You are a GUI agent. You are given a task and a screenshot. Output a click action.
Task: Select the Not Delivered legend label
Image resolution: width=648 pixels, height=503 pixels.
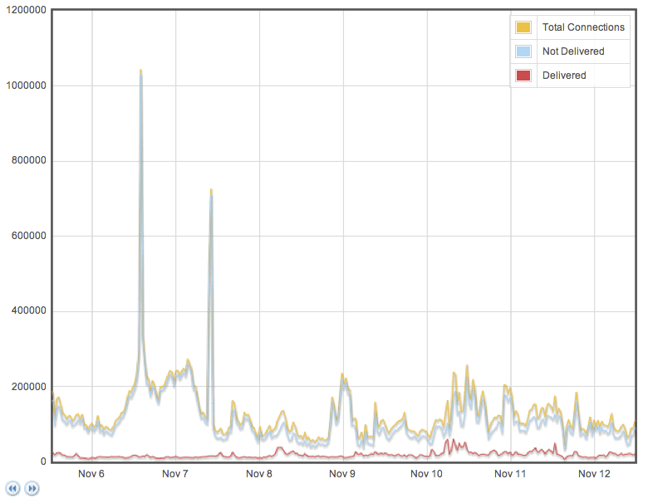[x=573, y=51]
